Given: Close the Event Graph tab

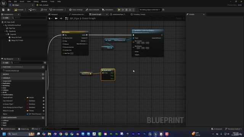Looking at the screenshot, I should (107, 14).
